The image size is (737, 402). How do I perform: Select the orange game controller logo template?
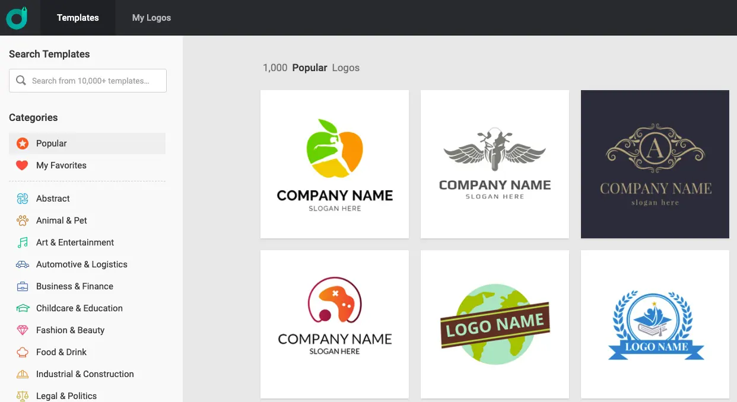(x=335, y=324)
